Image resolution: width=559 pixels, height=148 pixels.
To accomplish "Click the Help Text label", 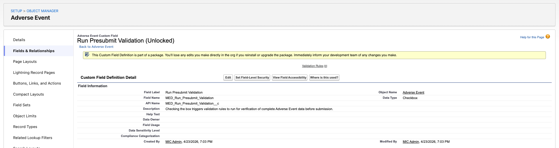I will [x=153, y=114].
